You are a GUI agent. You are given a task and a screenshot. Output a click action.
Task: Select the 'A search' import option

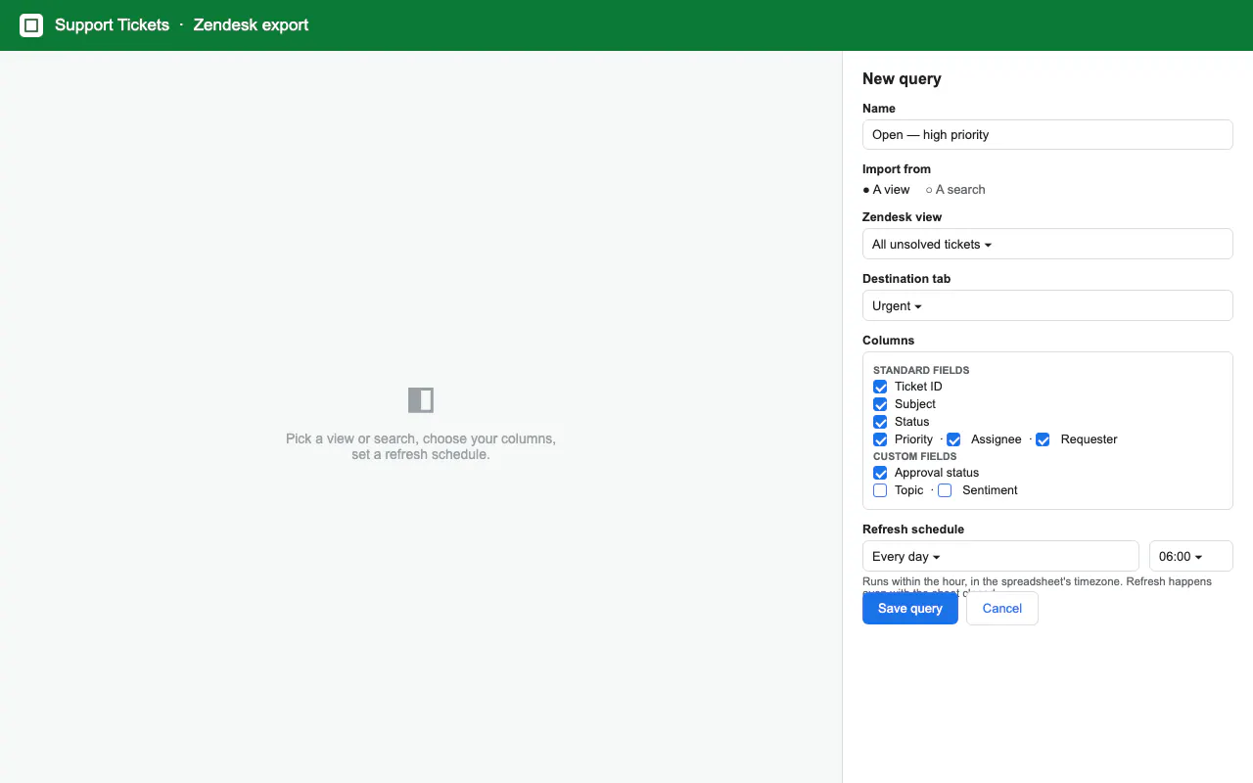coord(955,190)
